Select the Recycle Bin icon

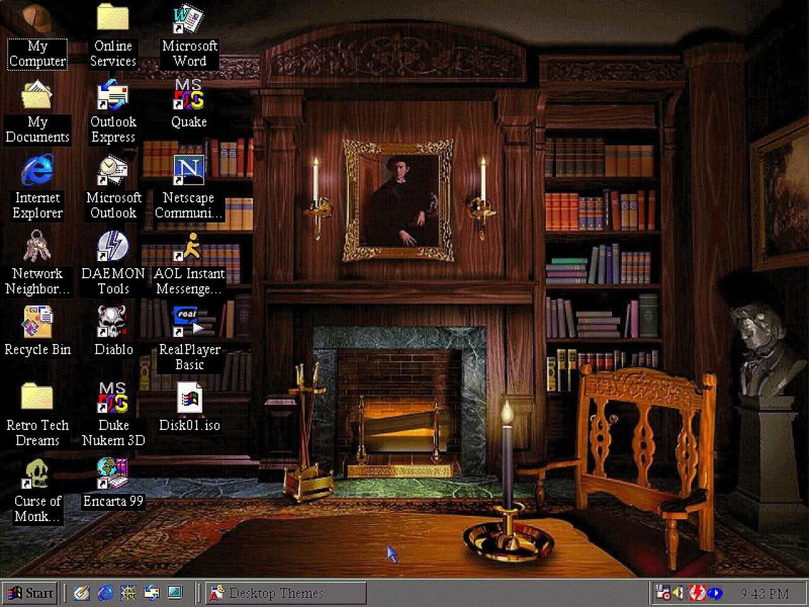point(37,332)
